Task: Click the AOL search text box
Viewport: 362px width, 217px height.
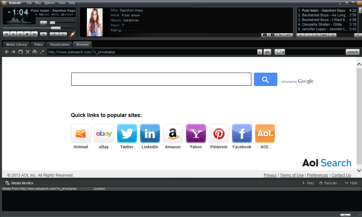Action: coord(161,79)
